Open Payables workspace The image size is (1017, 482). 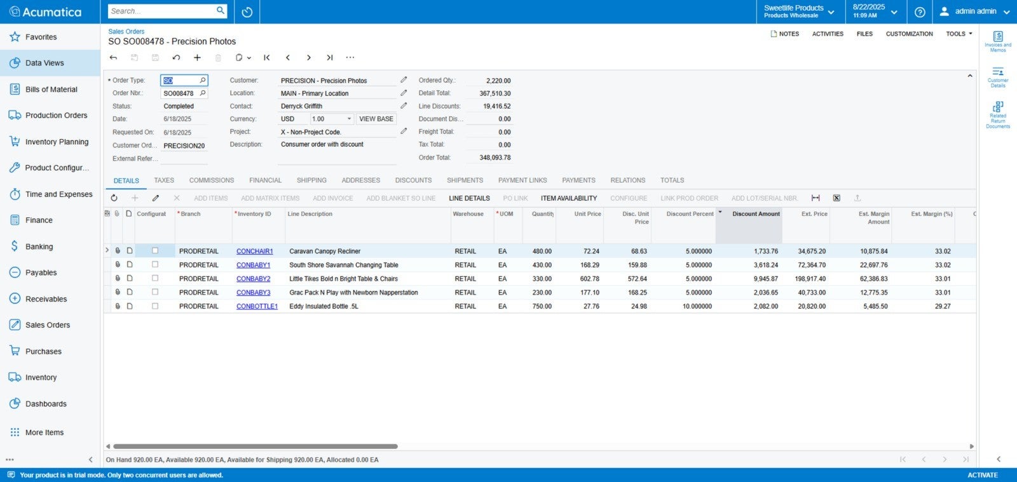point(50,272)
